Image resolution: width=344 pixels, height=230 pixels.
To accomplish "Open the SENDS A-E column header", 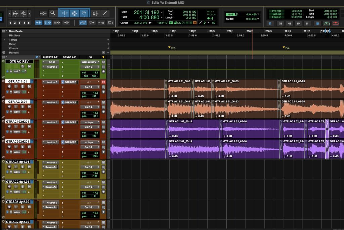I will pos(69,57).
